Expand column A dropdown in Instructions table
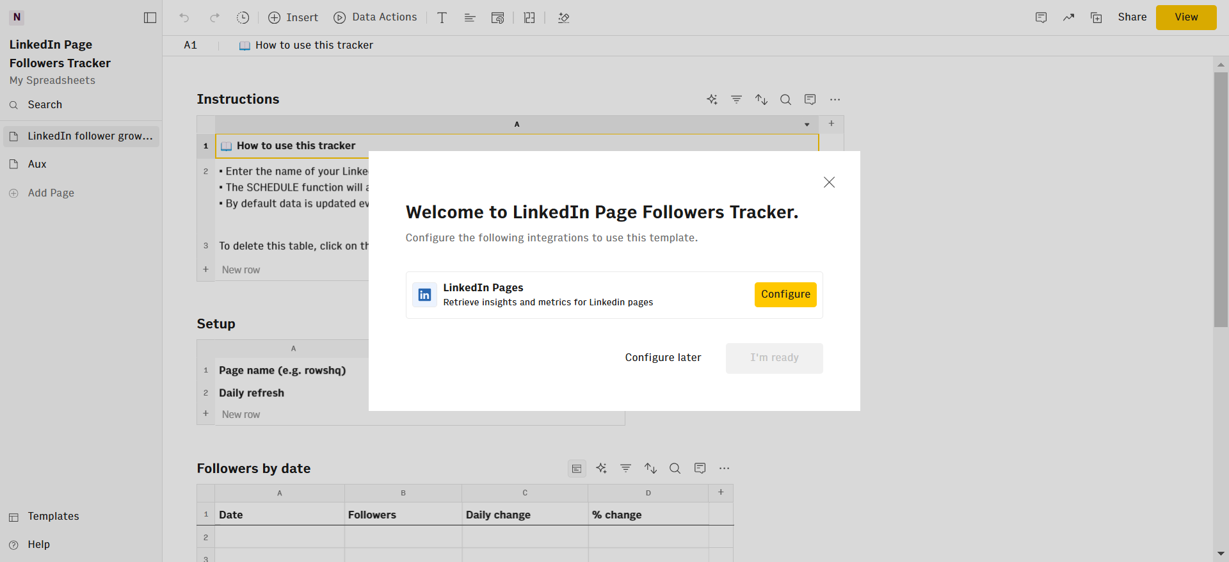The image size is (1229, 562). point(807,125)
